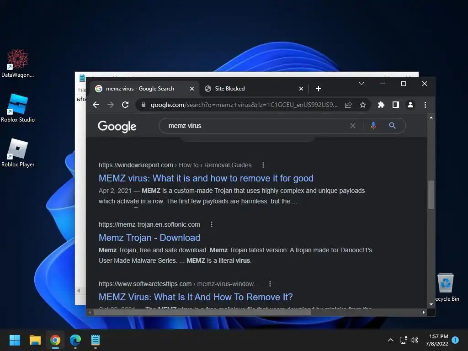This screenshot has width=468, height=351.
Task: Click the Notepad taskbar icon
Action: tap(96, 340)
